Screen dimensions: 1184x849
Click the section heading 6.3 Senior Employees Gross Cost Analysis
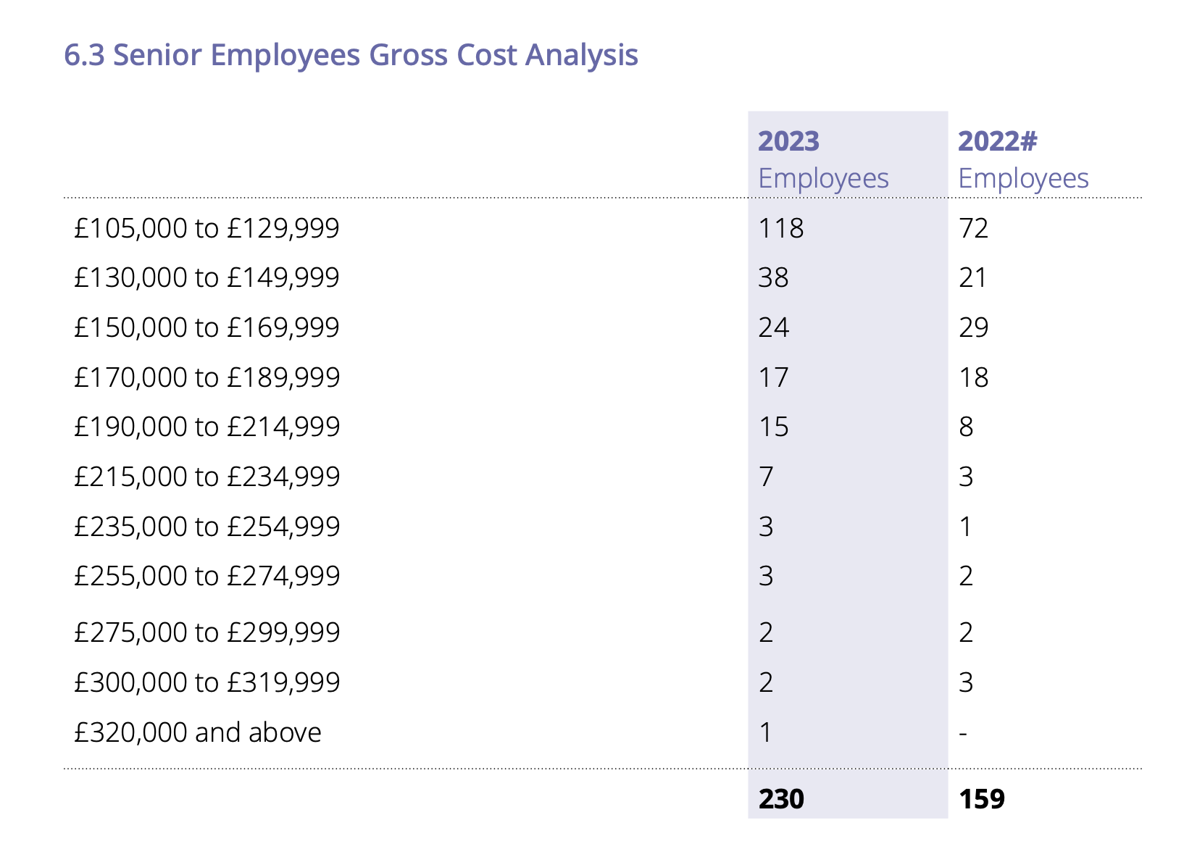pos(351,56)
